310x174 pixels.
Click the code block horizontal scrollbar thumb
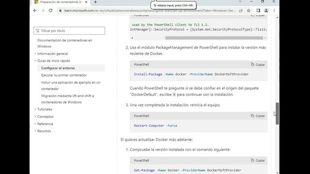[214, 38]
